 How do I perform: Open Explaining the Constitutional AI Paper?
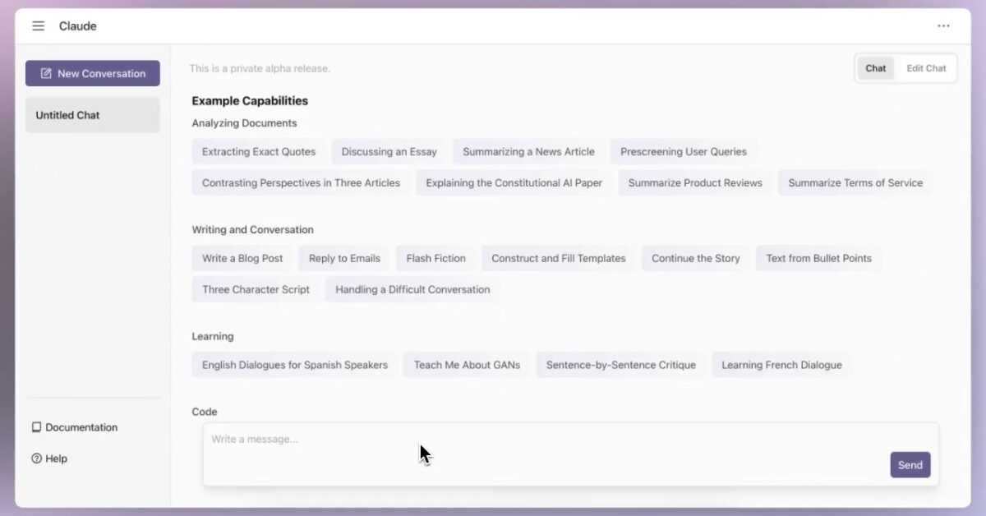pos(514,182)
